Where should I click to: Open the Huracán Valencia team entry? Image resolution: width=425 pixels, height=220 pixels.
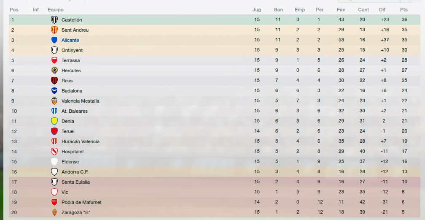[x=81, y=141]
